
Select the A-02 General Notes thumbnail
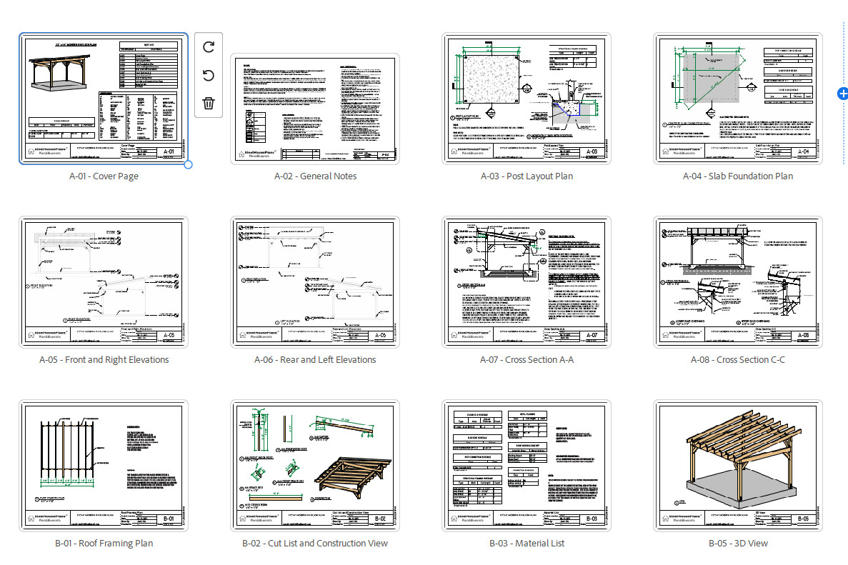tap(315, 109)
